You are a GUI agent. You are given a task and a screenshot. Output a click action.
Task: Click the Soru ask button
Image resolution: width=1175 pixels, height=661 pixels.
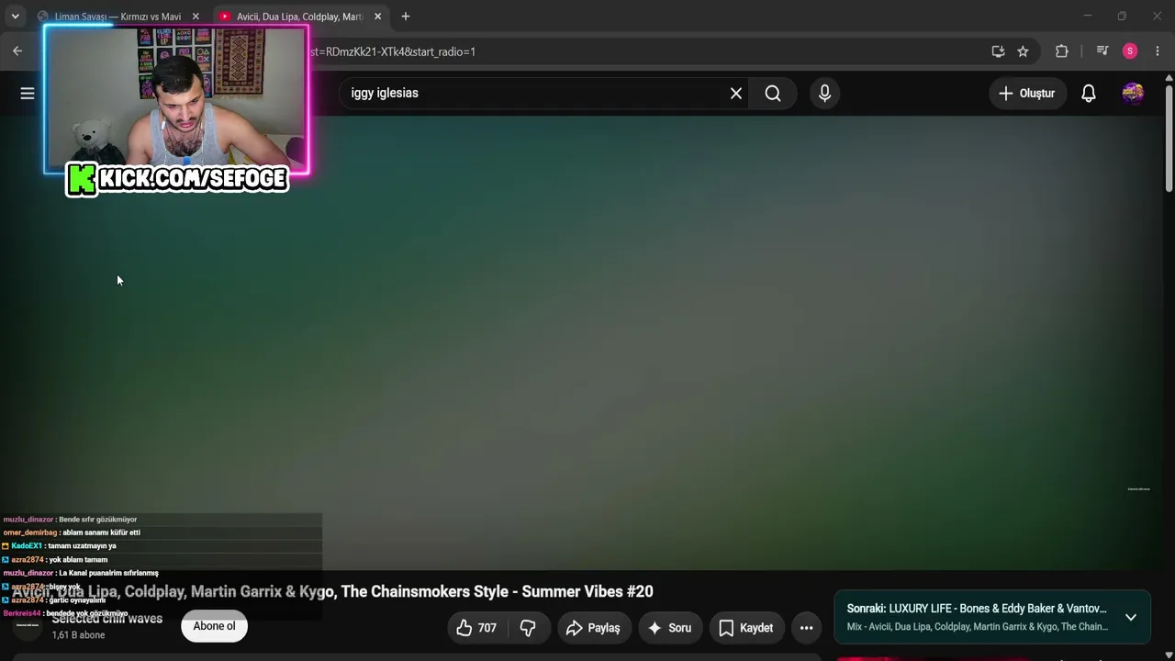tap(669, 628)
